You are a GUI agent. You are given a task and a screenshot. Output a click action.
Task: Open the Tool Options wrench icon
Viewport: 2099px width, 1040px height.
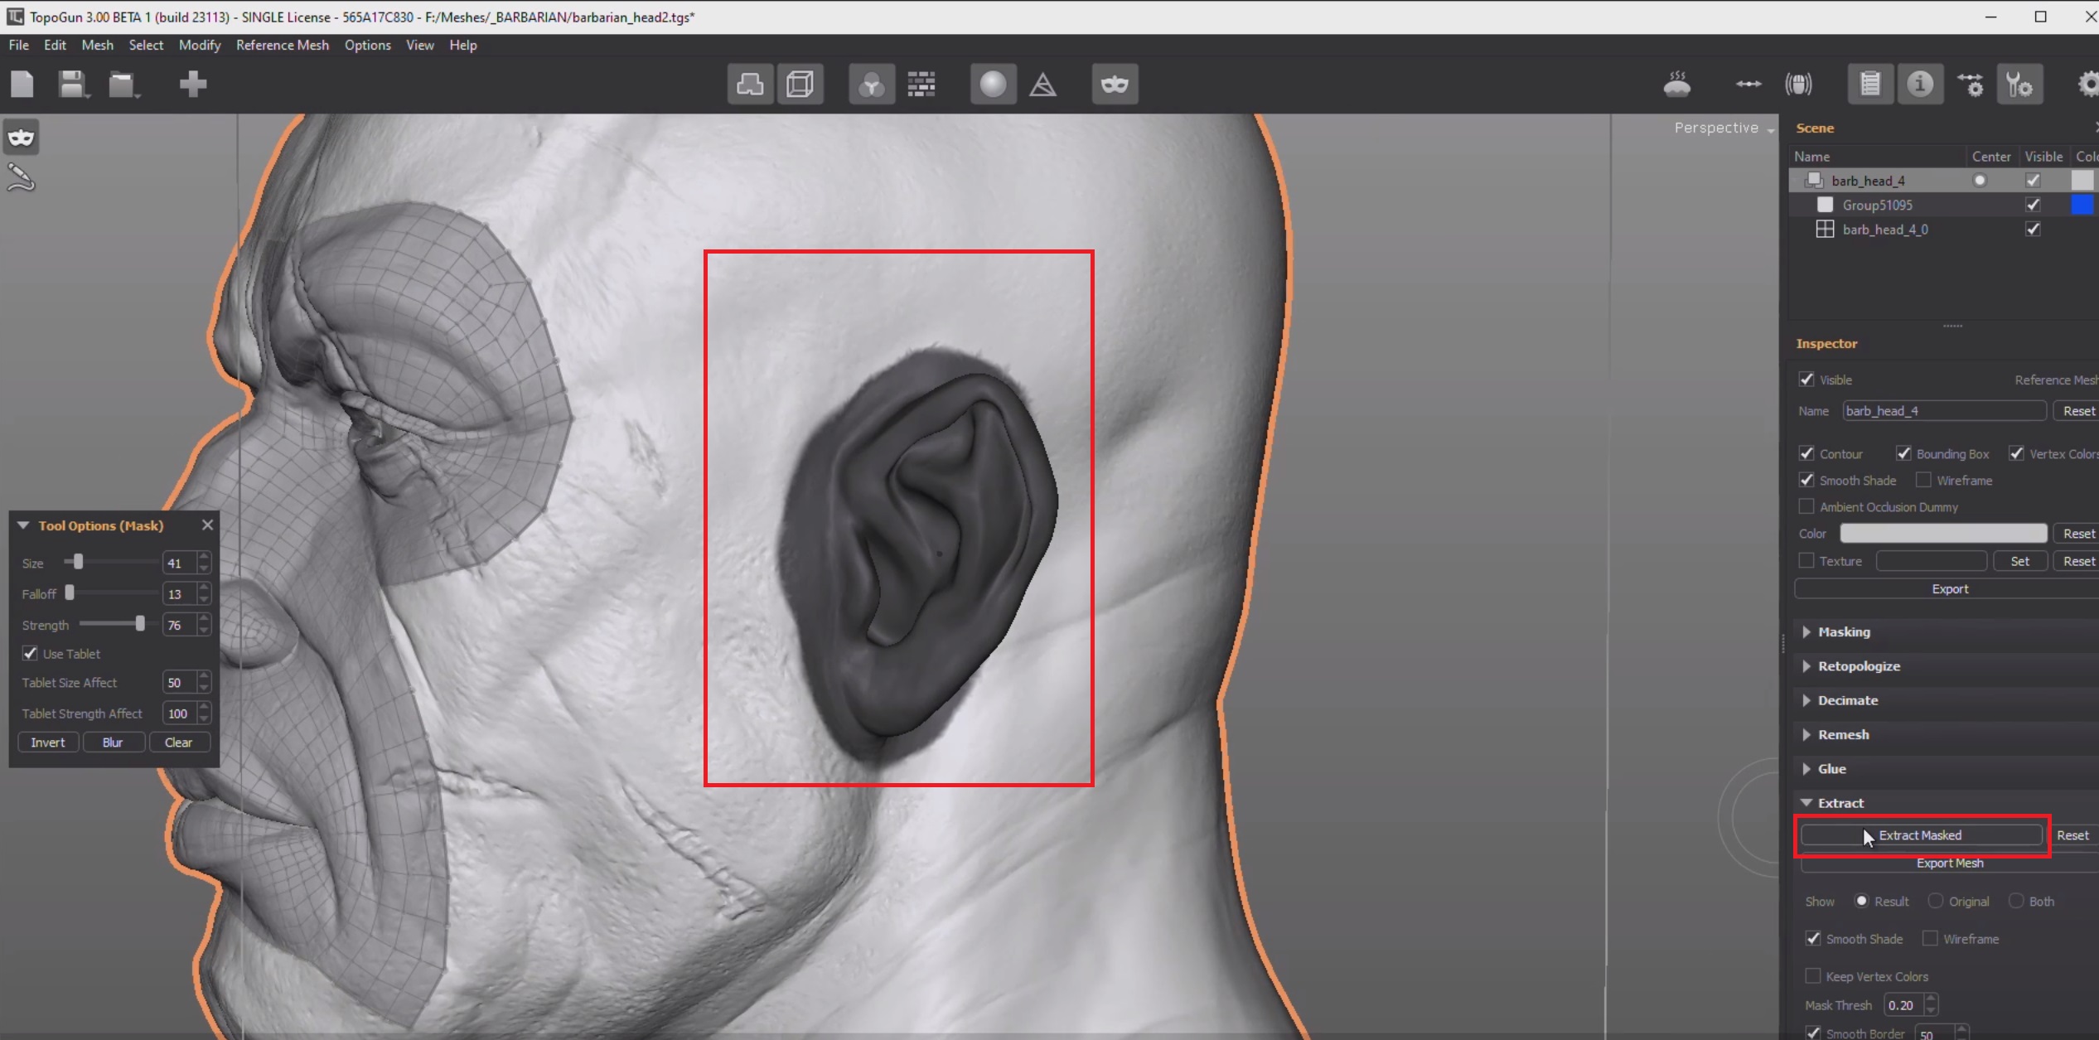click(2019, 84)
